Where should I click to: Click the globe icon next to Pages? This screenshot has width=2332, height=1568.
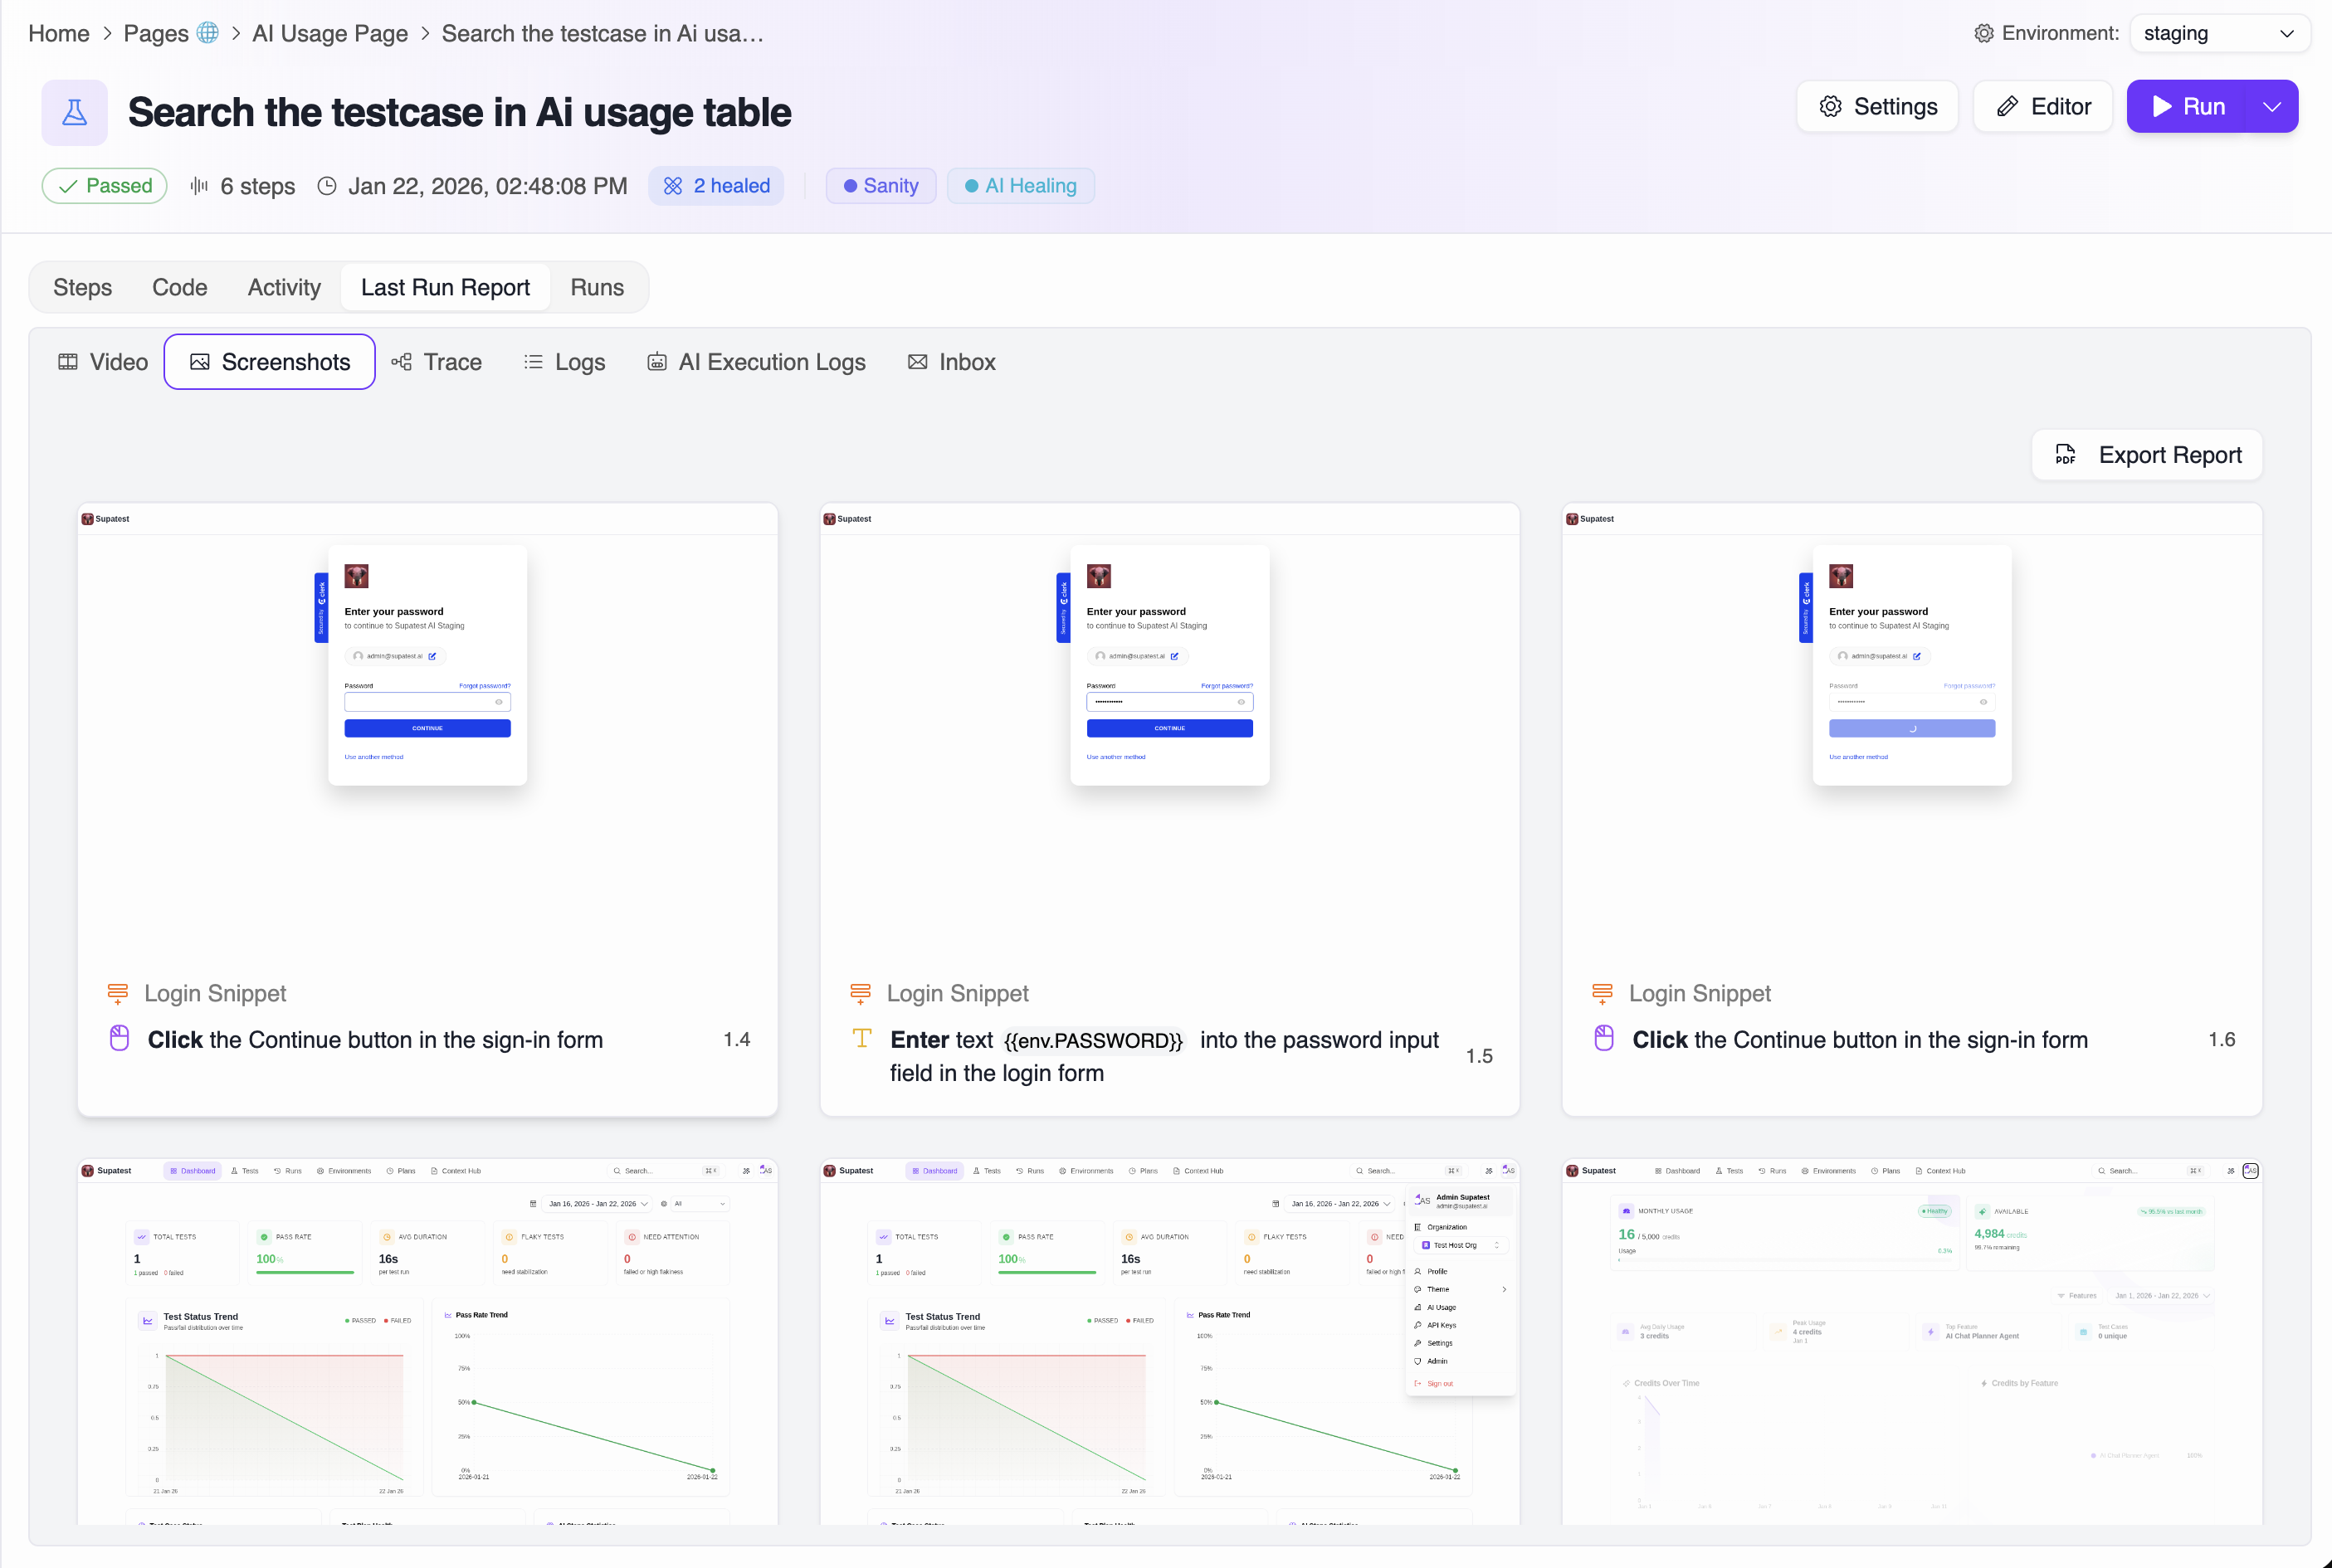pos(207,33)
